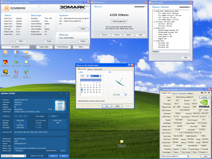Select the Graphics Card tab in GPU-Z
Image resolution: width=212 pixels, height=159 pixels.
166,93
